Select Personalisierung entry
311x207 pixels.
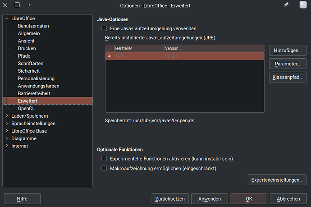[x=36, y=78]
